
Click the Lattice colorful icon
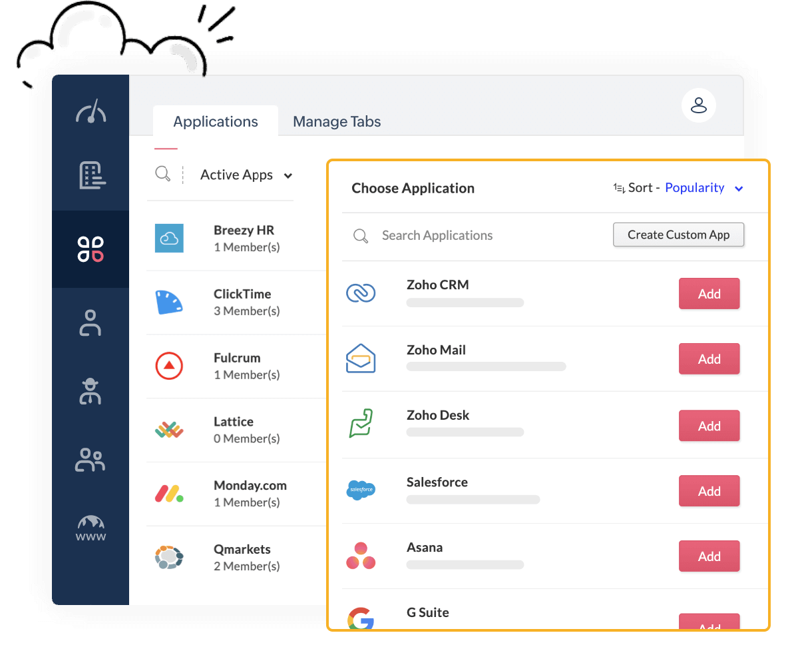[169, 430]
